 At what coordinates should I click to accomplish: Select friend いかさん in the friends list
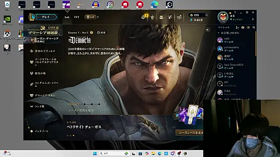tap(236, 75)
